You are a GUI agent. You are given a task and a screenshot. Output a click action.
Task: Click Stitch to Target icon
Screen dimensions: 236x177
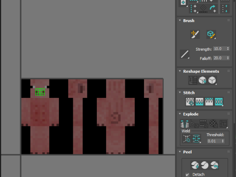190,102
